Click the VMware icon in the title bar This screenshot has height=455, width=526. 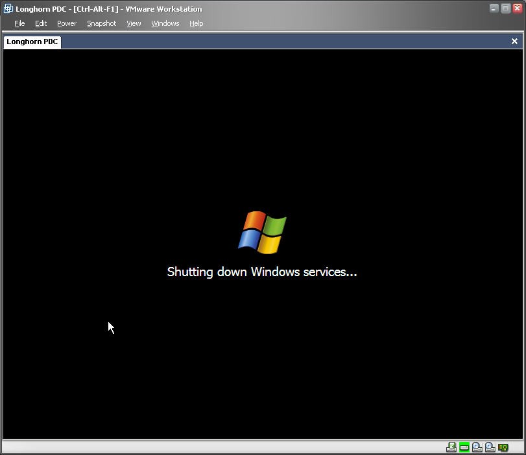[8, 9]
